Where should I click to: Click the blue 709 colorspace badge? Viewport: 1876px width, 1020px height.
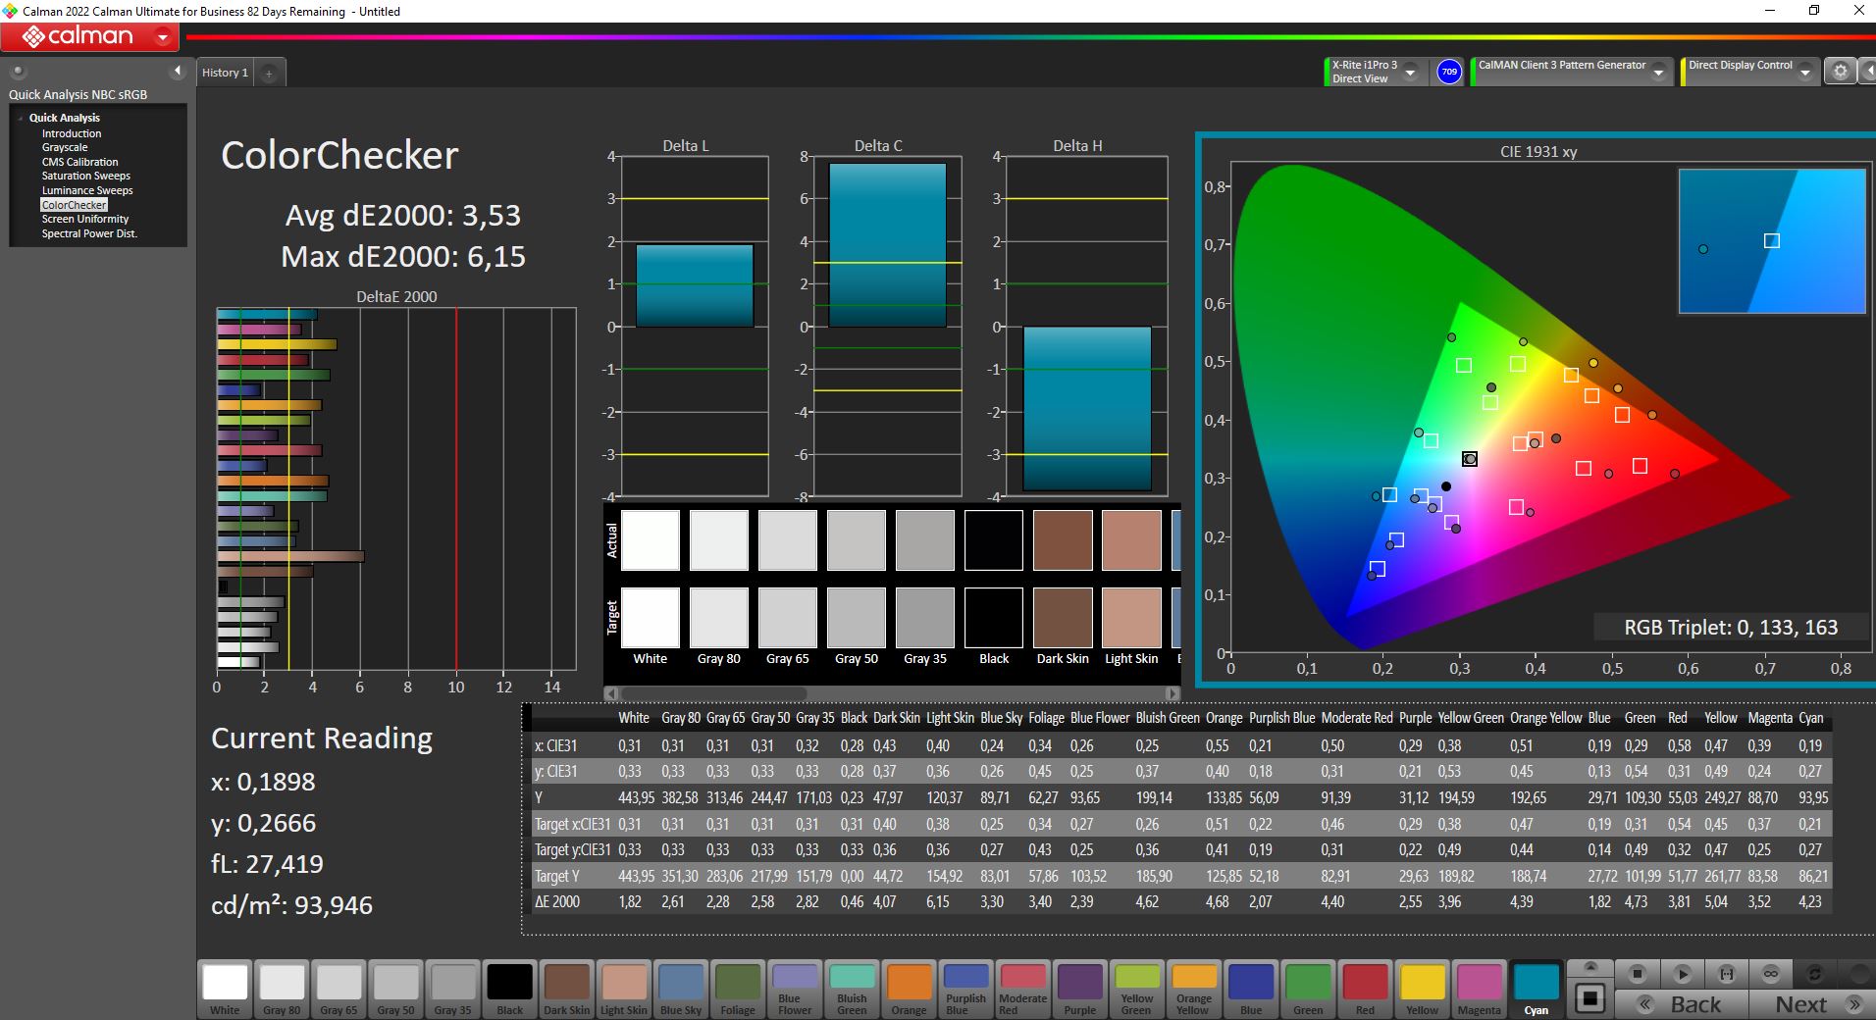click(x=1448, y=72)
